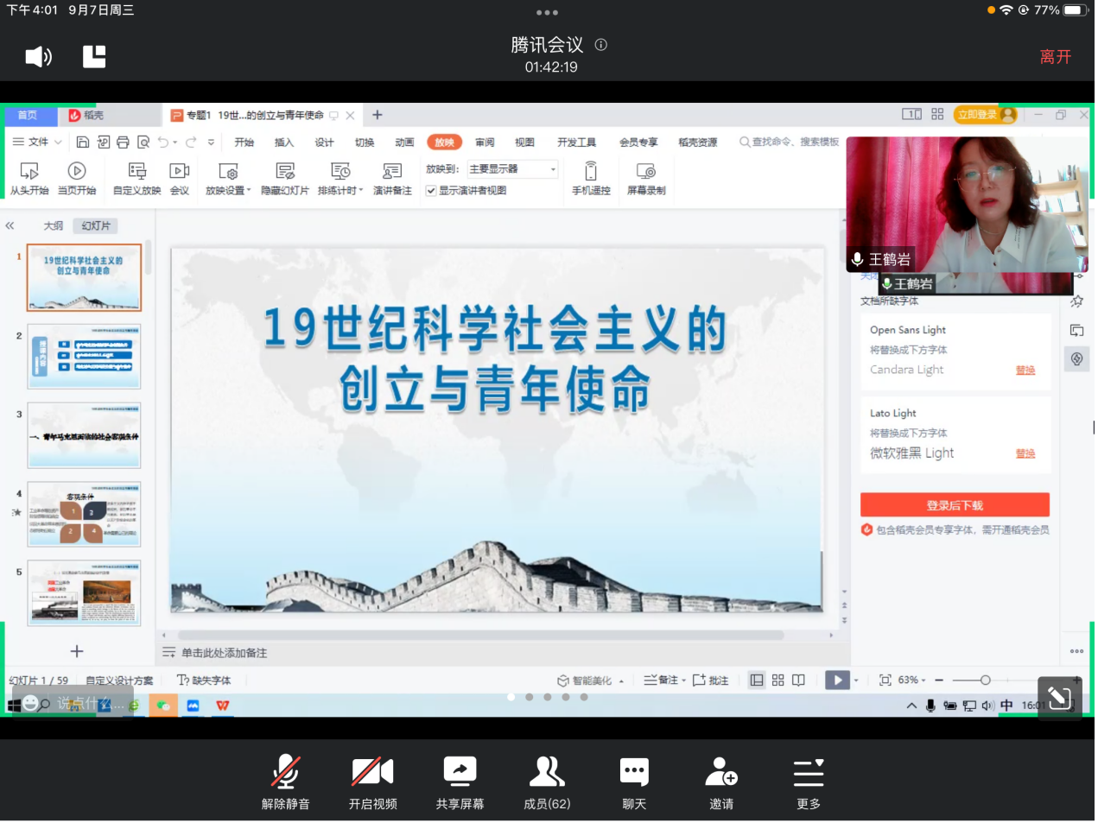Start sharing with 共享屏幕
The image size is (1098, 823).
tap(460, 783)
